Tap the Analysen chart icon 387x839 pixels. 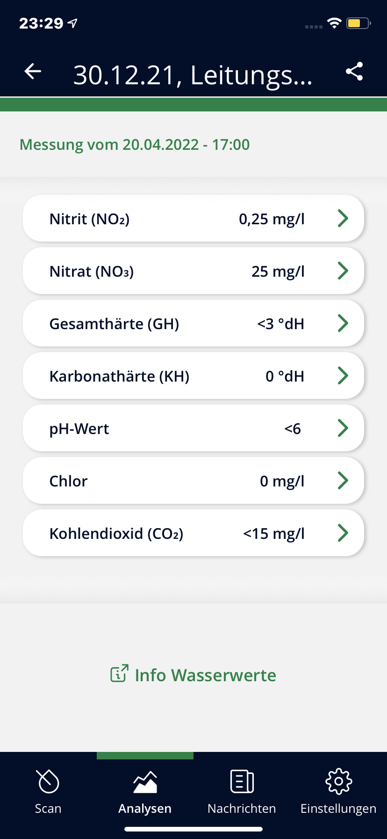point(145,781)
